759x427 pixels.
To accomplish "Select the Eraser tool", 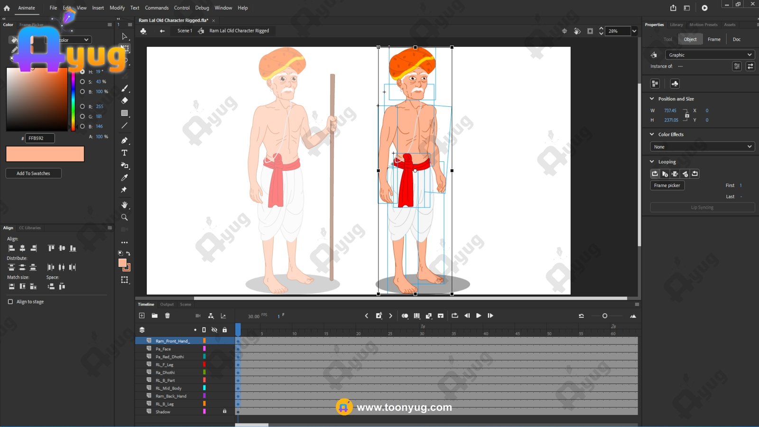I will click(x=124, y=101).
